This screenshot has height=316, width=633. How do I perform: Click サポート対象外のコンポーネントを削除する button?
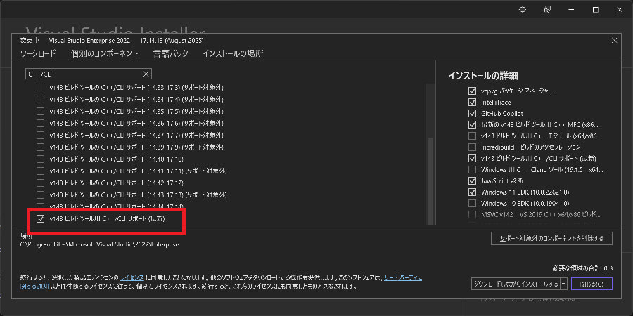tap(551, 238)
